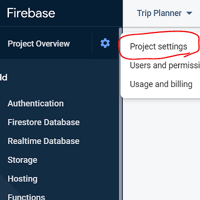
Task: Click blank header space right of Firebase logo
Action: [x=88, y=13]
